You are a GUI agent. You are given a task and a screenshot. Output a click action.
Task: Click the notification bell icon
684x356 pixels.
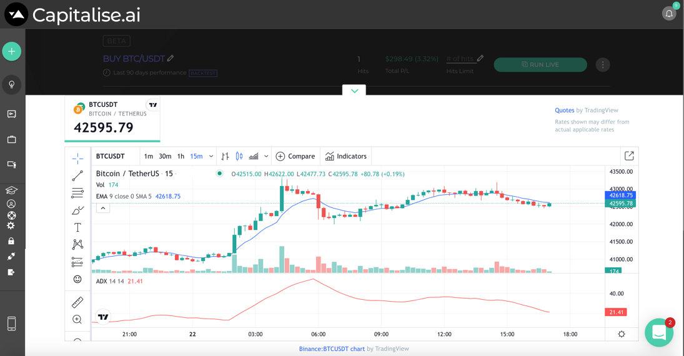pos(669,14)
